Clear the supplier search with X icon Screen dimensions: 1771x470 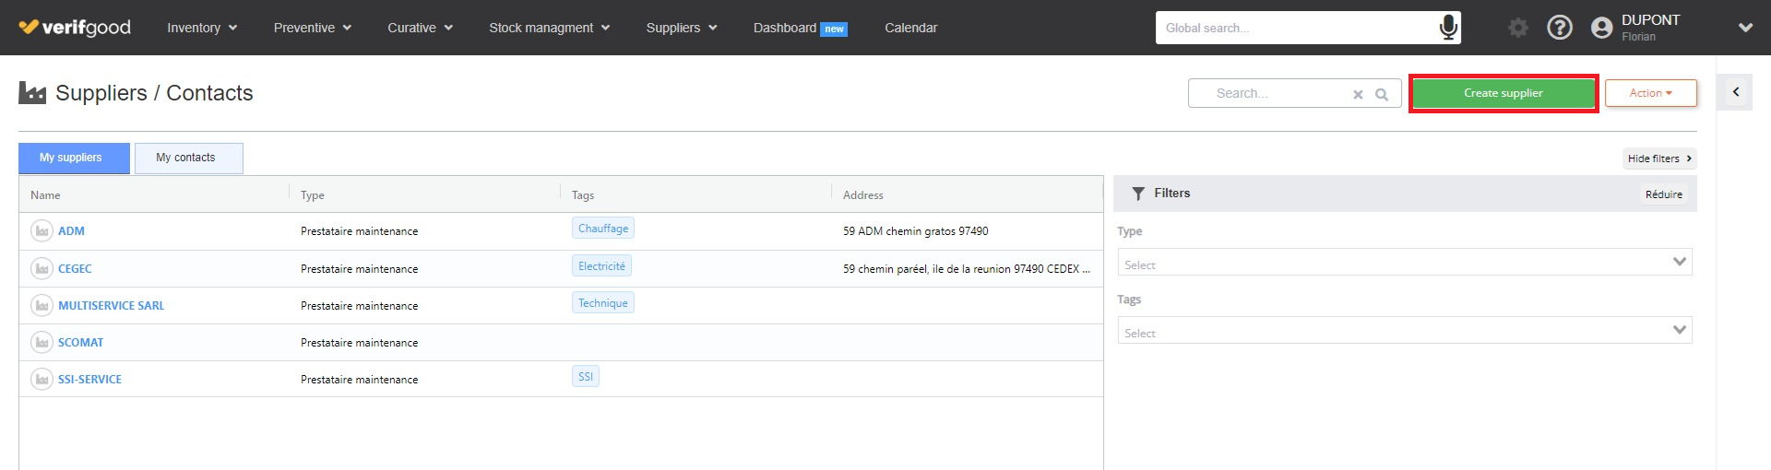[1358, 94]
